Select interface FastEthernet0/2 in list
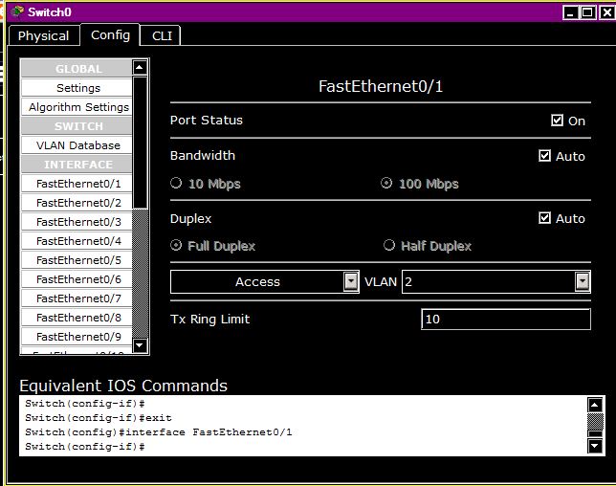 tap(77, 203)
